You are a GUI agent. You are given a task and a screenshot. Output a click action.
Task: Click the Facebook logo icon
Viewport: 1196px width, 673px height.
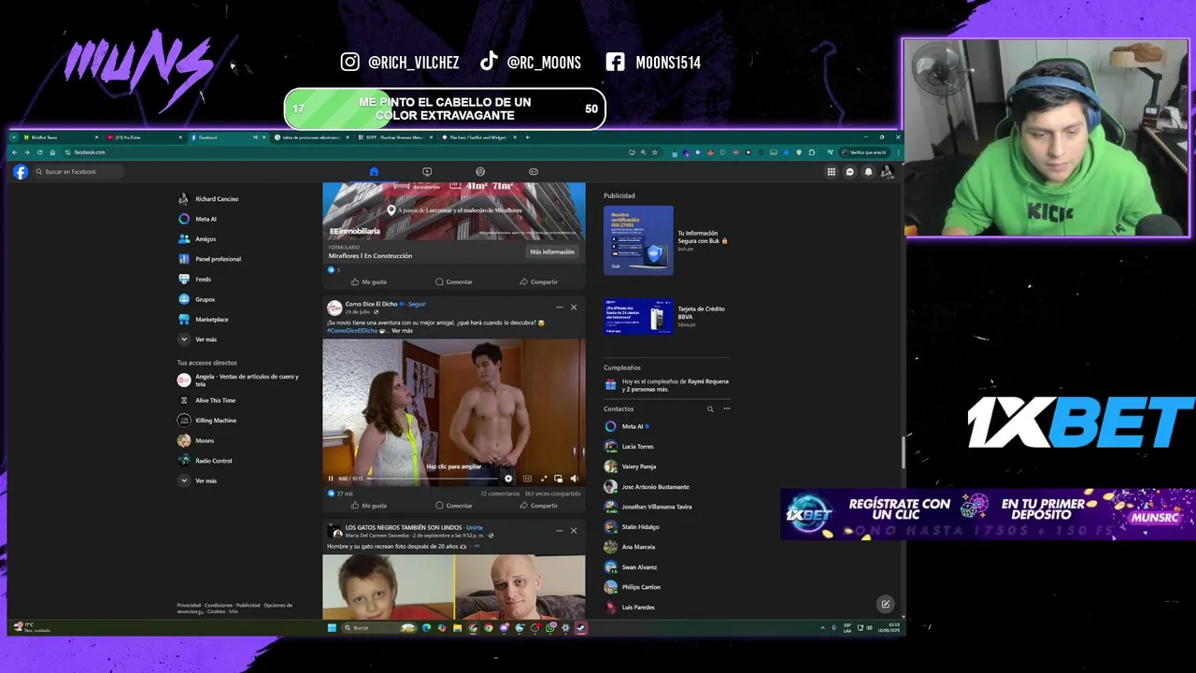click(x=21, y=172)
